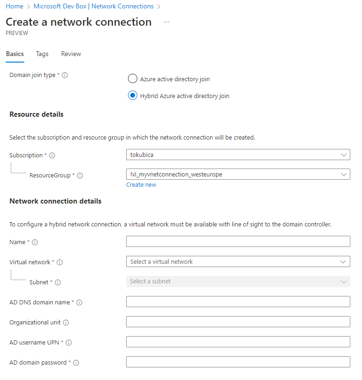Screen dimensions: 362x380
Task: Open Microsoft Dev Box Network Connections breadcrumb
Action: tap(93, 6)
